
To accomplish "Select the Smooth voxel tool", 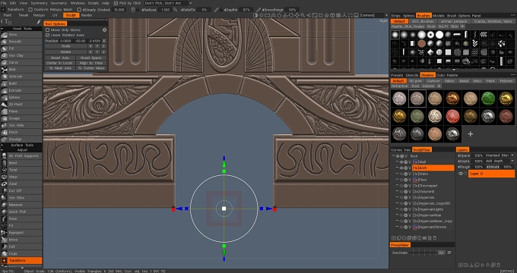I will (21, 42).
